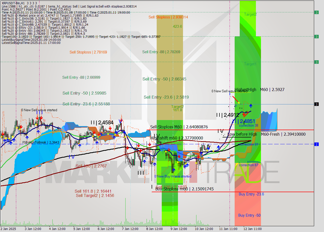
Task: Click the black '3' price-scale marker
Action: click(316, 104)
